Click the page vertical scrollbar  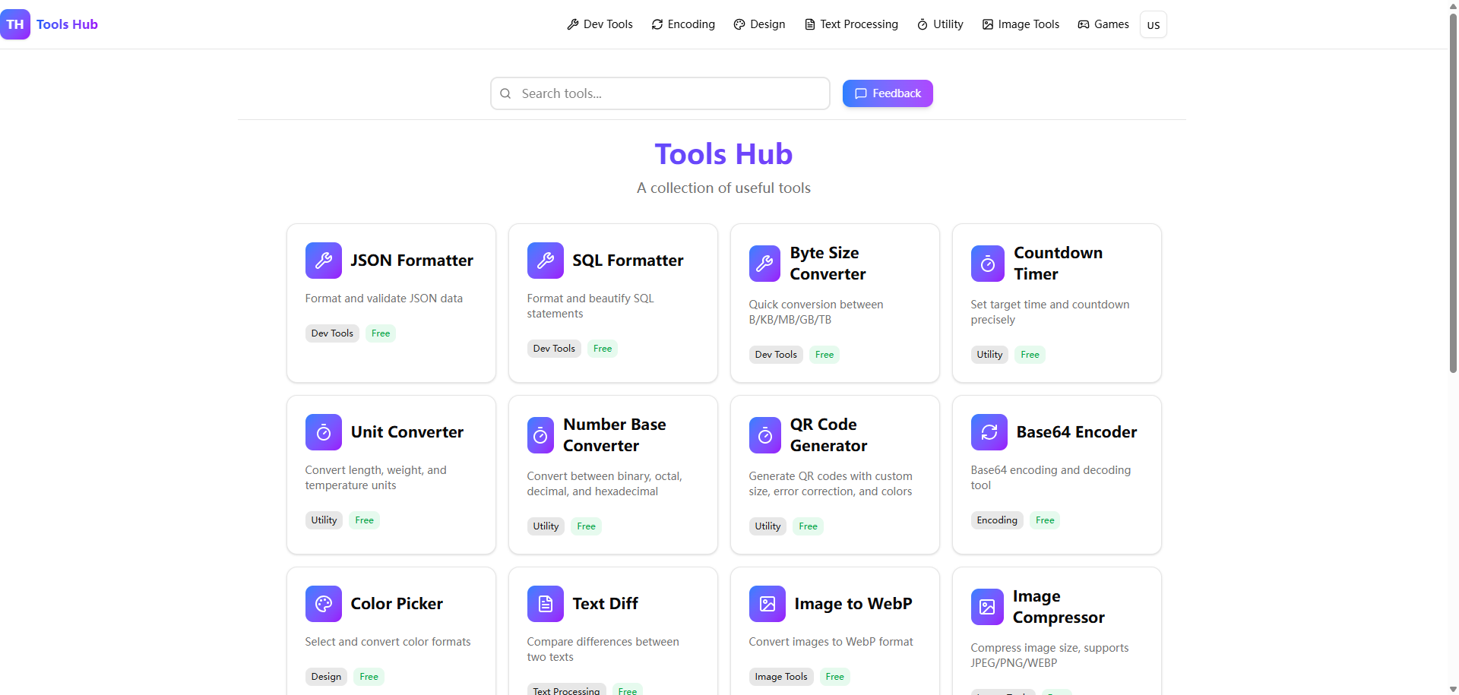pos(1453,190)
